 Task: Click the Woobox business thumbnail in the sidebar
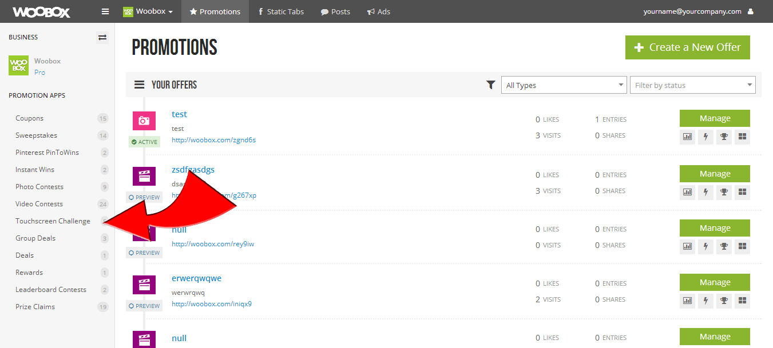click(x=18, y=66)
